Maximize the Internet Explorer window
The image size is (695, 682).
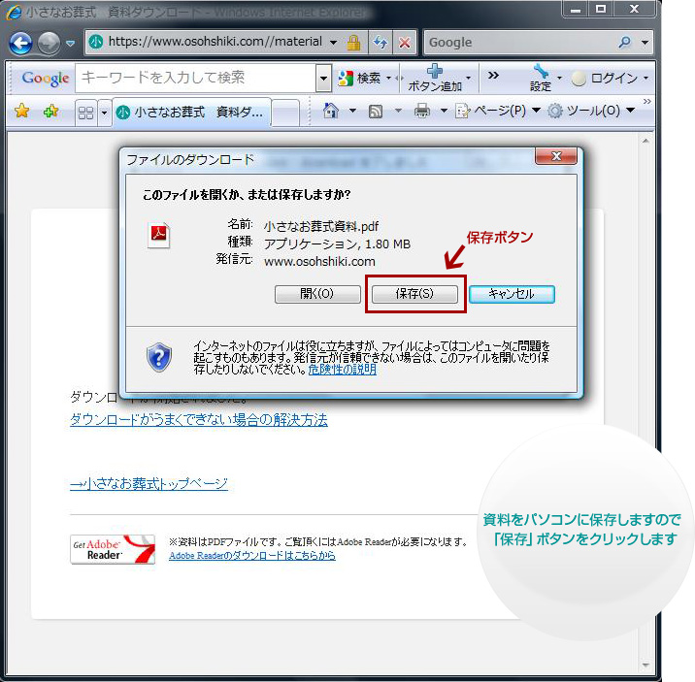click(x=601, y=10)
